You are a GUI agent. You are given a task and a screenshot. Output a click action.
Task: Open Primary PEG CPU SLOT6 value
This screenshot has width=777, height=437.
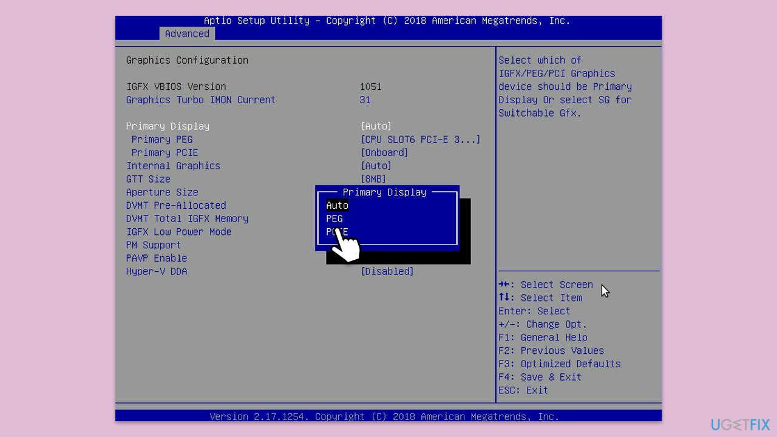pos(421,140)
